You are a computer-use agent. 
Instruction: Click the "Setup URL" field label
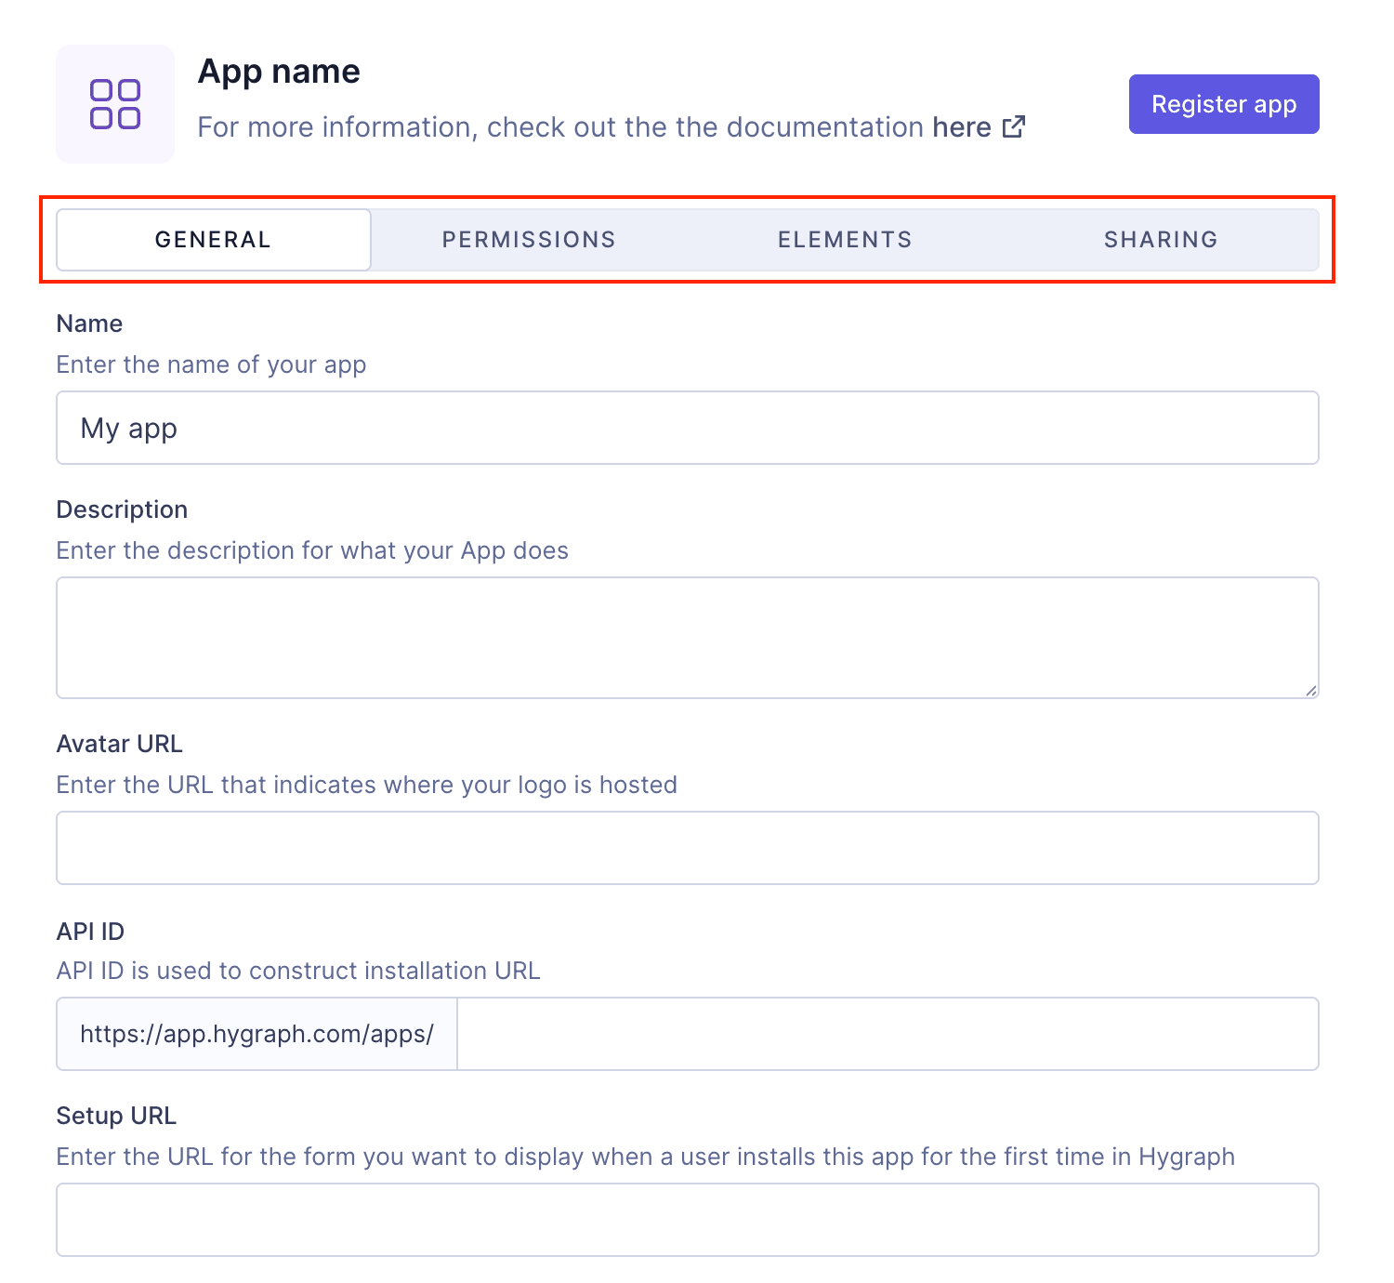click(x=116, y=1116)
